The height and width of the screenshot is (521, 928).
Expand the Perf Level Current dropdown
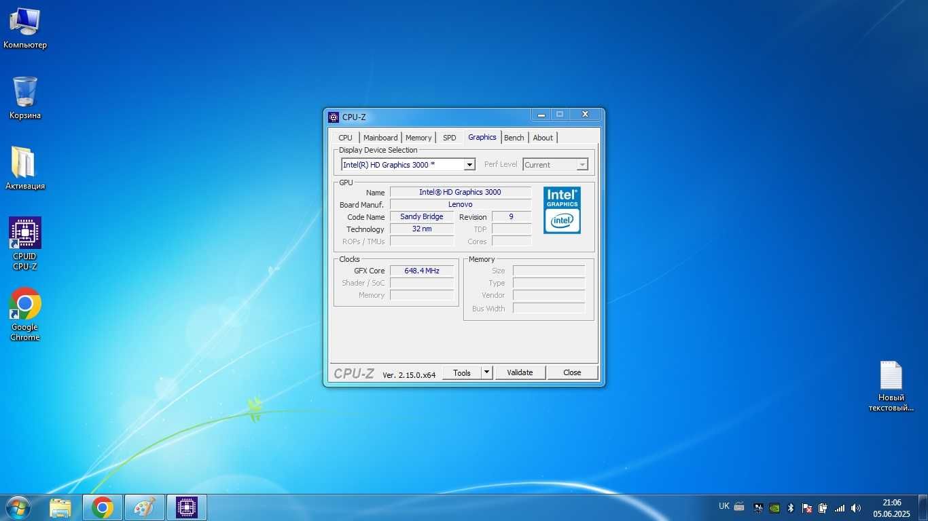(x=582, y=165)
